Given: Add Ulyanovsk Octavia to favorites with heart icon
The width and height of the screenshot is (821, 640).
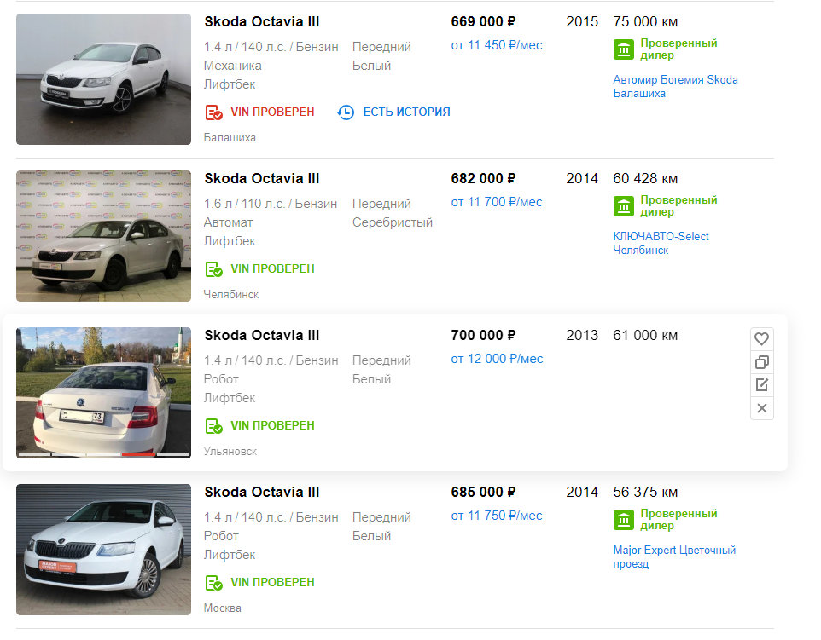Looking at the screenshot, I should (x=761, y=339).
